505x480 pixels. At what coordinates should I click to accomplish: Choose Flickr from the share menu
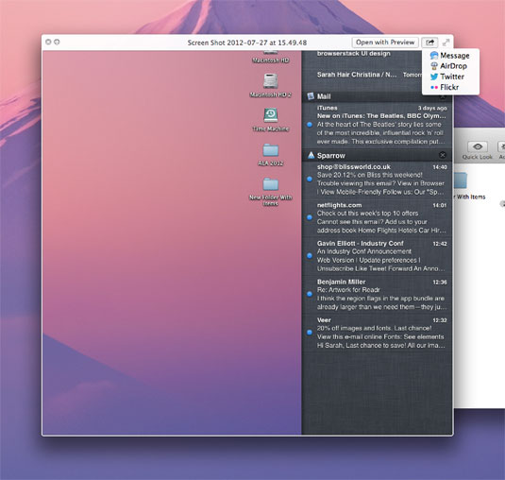tap(450, 87)
